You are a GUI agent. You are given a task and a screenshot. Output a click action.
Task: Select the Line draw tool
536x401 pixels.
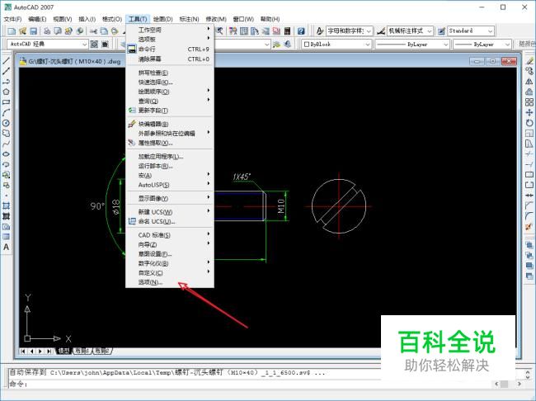click(x=6, y=61)
